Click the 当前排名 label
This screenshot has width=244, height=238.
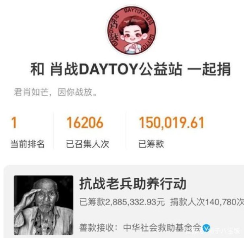click(28, 144)
